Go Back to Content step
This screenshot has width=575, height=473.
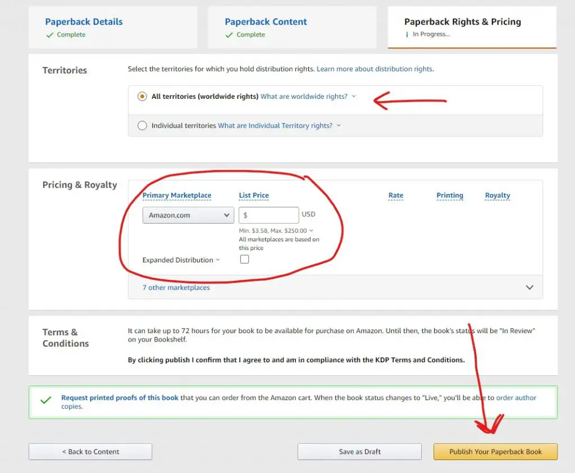point(90,452)
